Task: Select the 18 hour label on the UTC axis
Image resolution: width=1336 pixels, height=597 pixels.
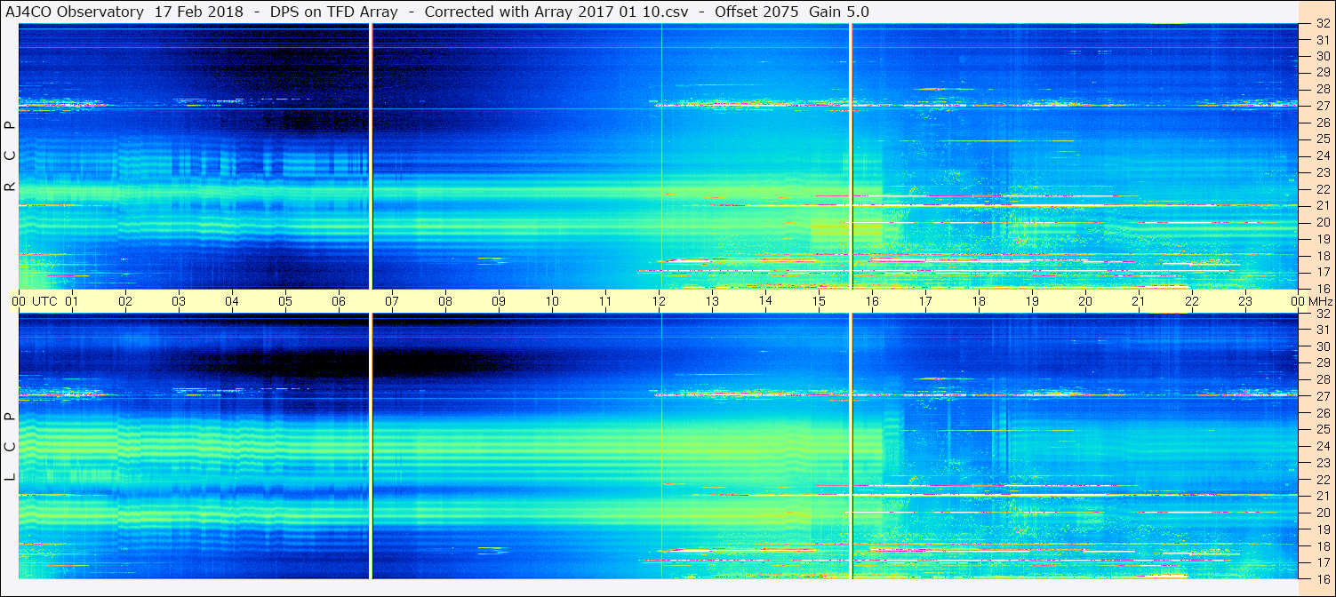Action: click(979, 301)
